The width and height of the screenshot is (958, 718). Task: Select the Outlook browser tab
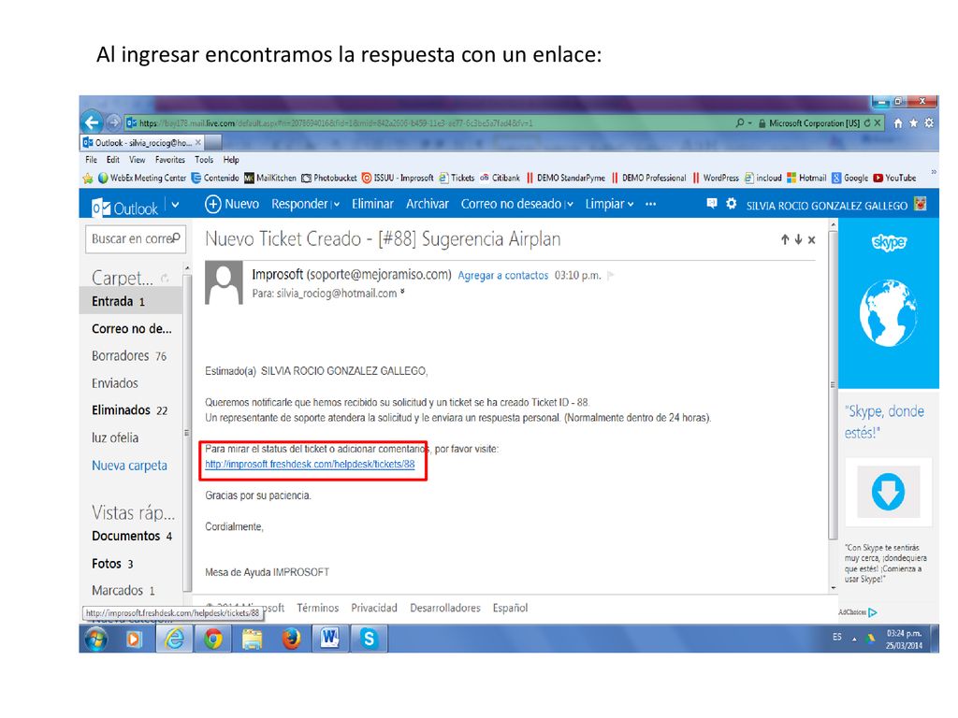coord(143,143)
